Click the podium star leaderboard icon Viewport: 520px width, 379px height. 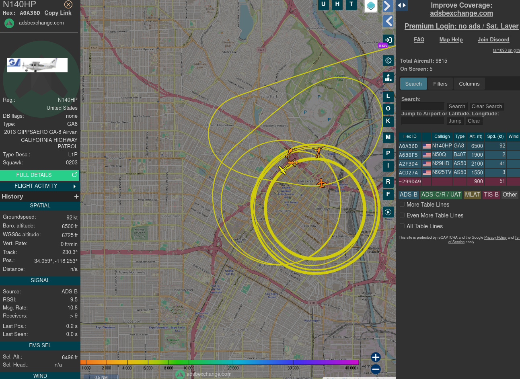point(388,77)
